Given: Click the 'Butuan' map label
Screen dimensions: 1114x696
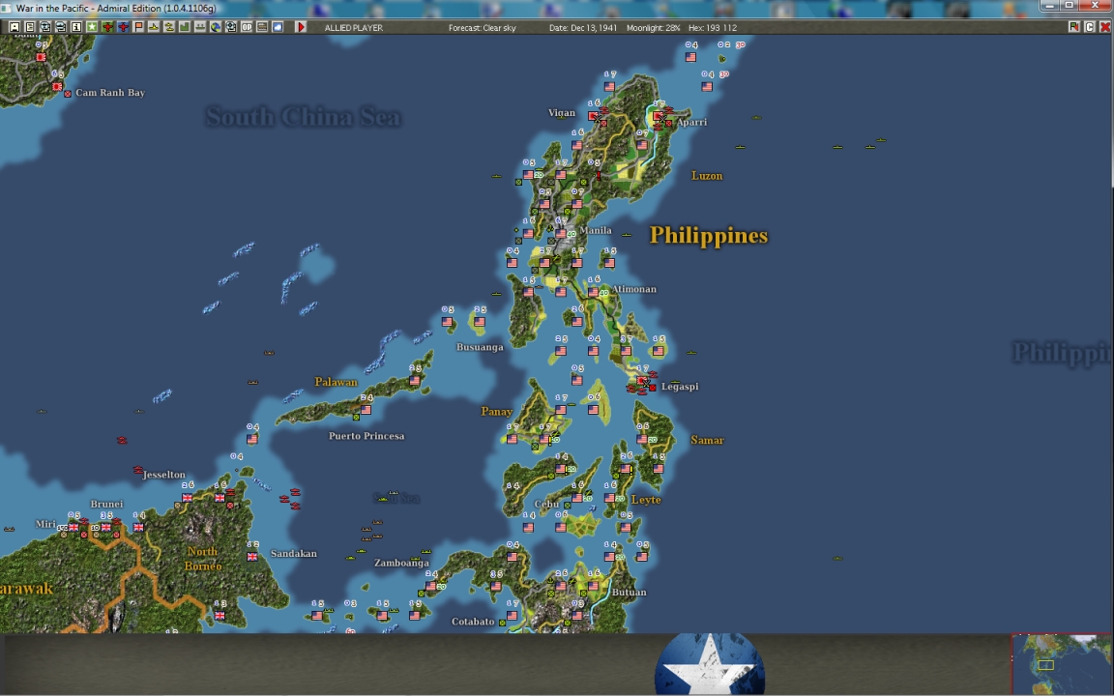Looking at the screenshot, I should (x=629, y=593).
